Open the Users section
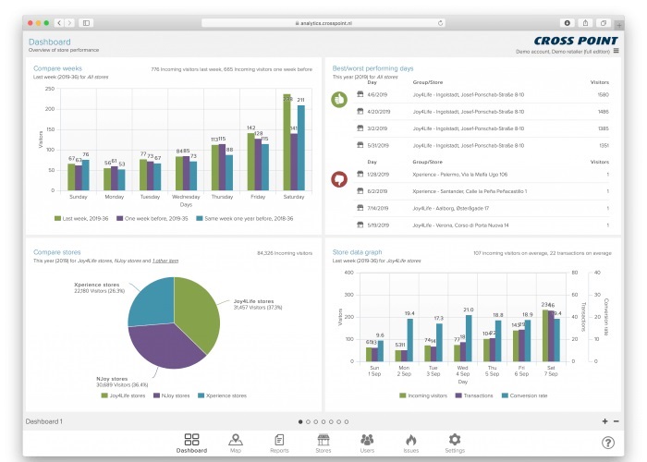 (367, 443)
